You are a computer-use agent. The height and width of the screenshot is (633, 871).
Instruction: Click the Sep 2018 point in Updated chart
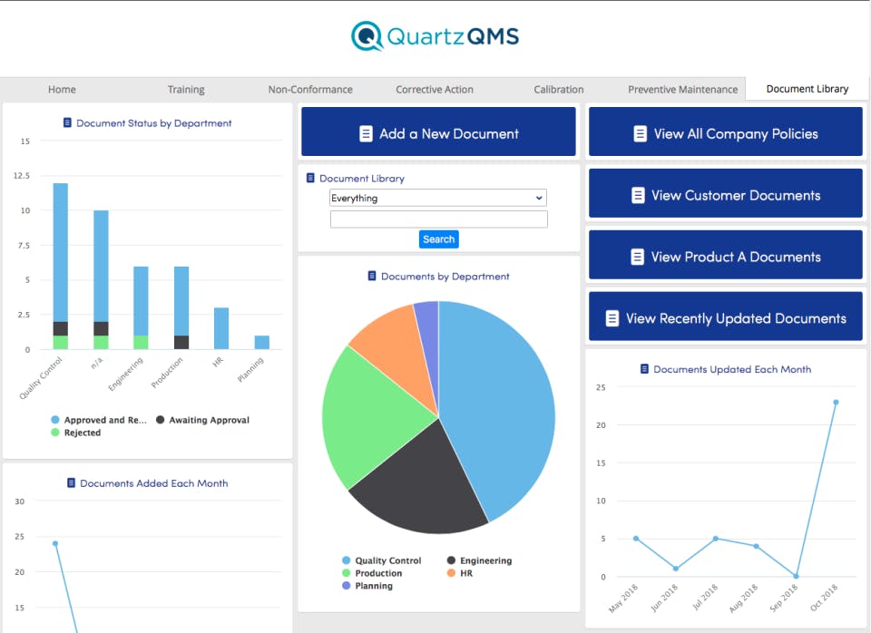coord(796,577)
